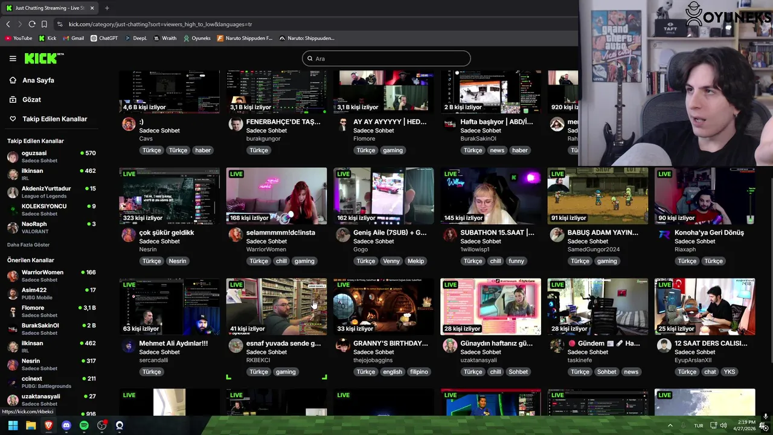Open uzaktanasyali in recommended channels
Screen dimensions: 773x435
(51, 399)
